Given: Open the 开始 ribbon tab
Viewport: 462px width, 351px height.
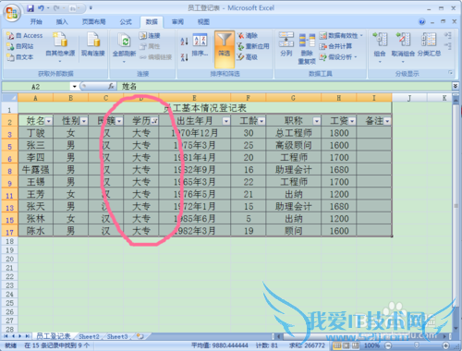Looking at the screenshot, I should pyautogui.click(x=36, y=21).
